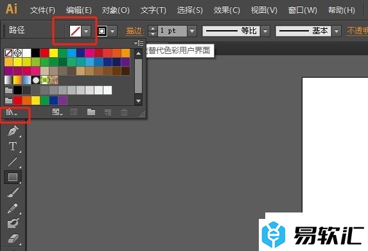Select the grayscale color group folder icon
The image size is (368, 251).
click(x=9, y=90)
